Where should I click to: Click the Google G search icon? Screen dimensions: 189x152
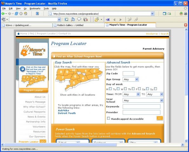click(66, 19)
